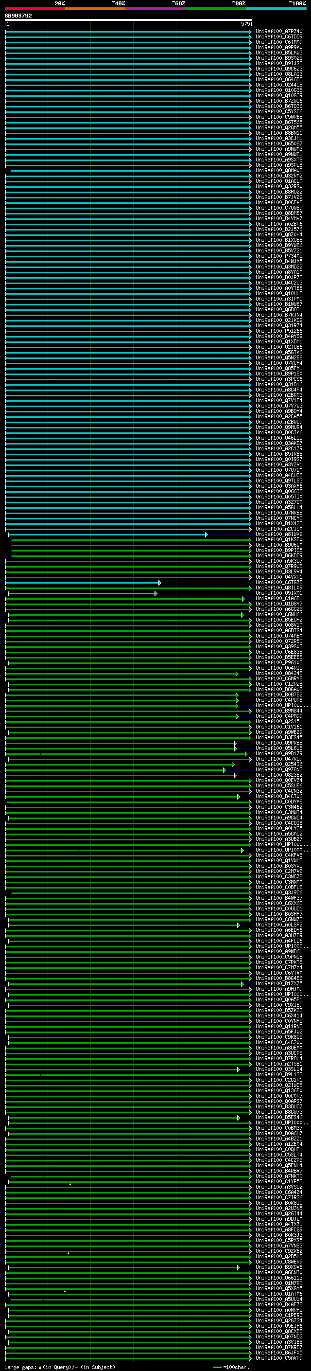The image size is (311, 1371).
Task: Select the UniRef100_A5UU14 label
Action: (x=278, y=1299)
